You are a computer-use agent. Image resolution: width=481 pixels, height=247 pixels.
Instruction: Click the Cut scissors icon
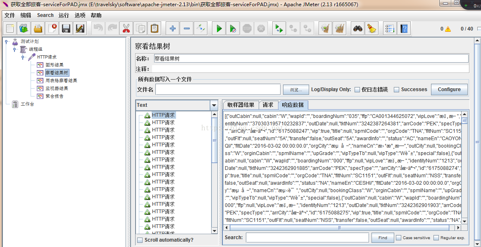click(126, 28)
